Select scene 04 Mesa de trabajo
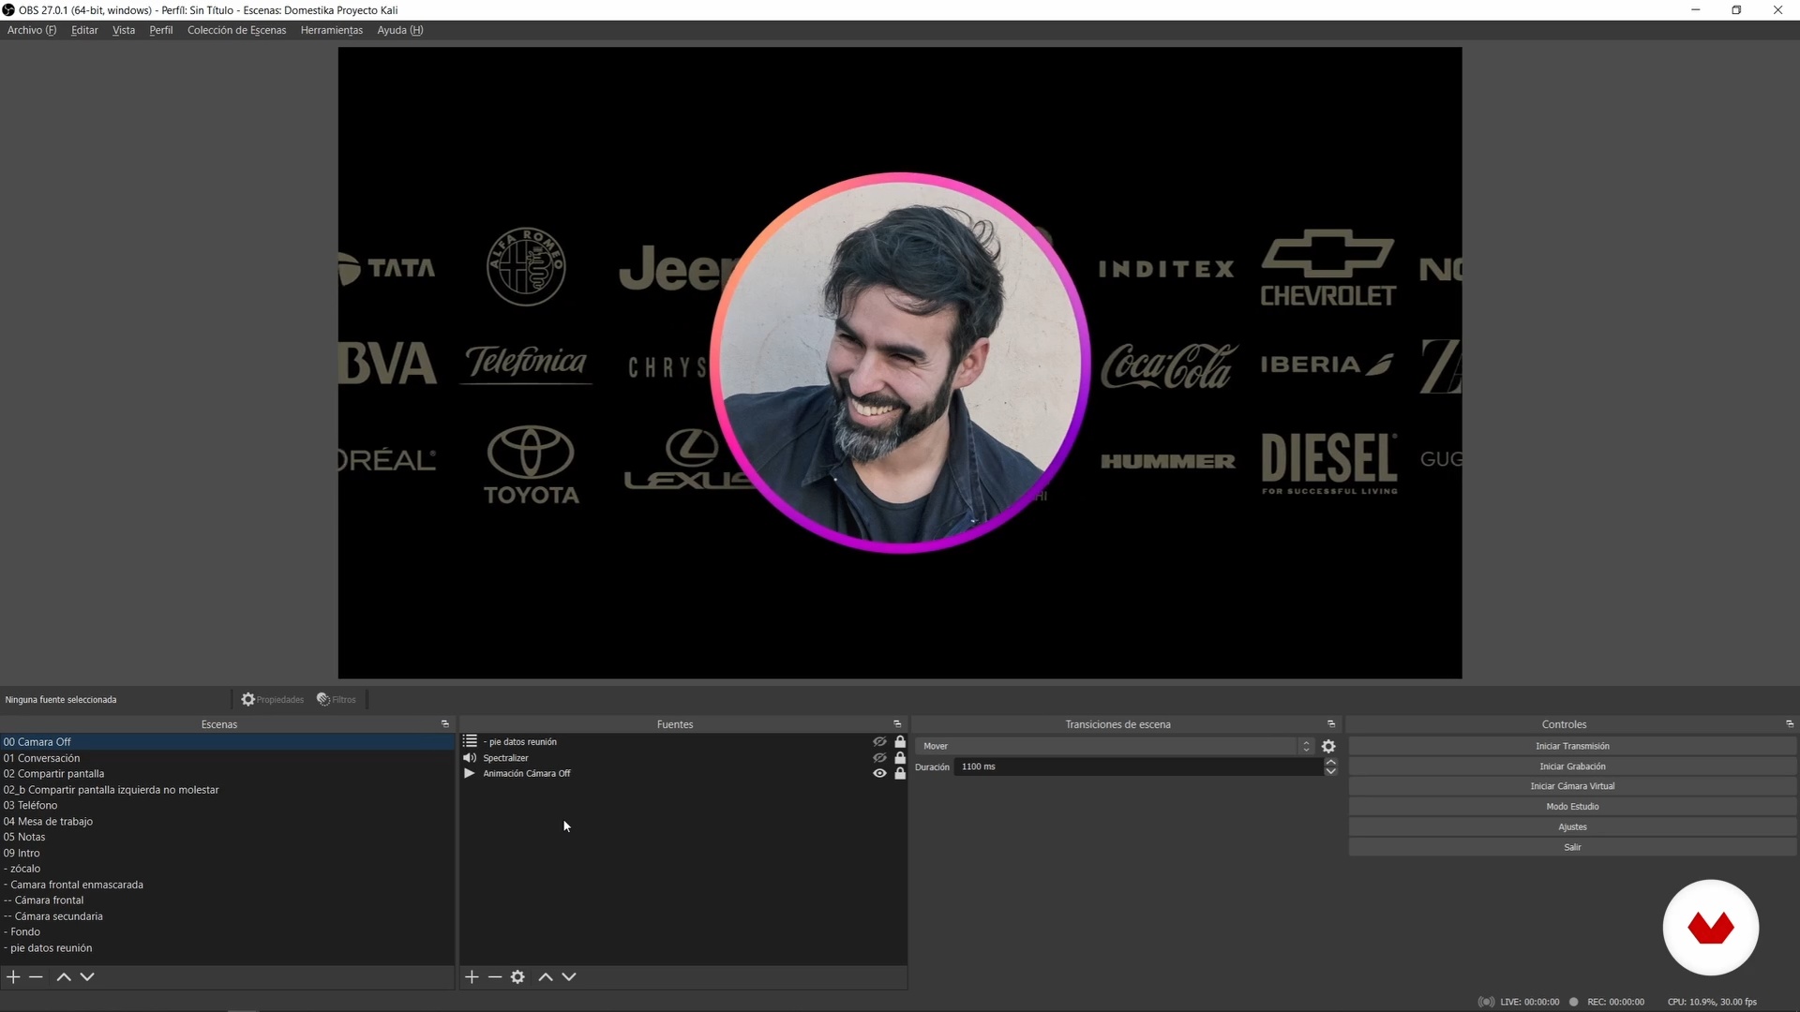 tap(227, 821)
